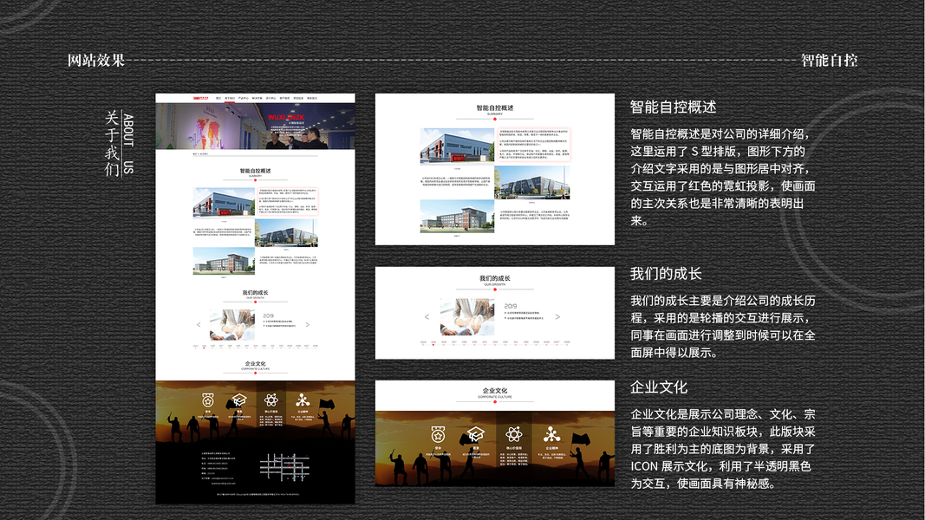Viewport: 925px width, 520px height.
Task: Click the first factory photo in the enlarged overview panel
Action: [457, 146]
